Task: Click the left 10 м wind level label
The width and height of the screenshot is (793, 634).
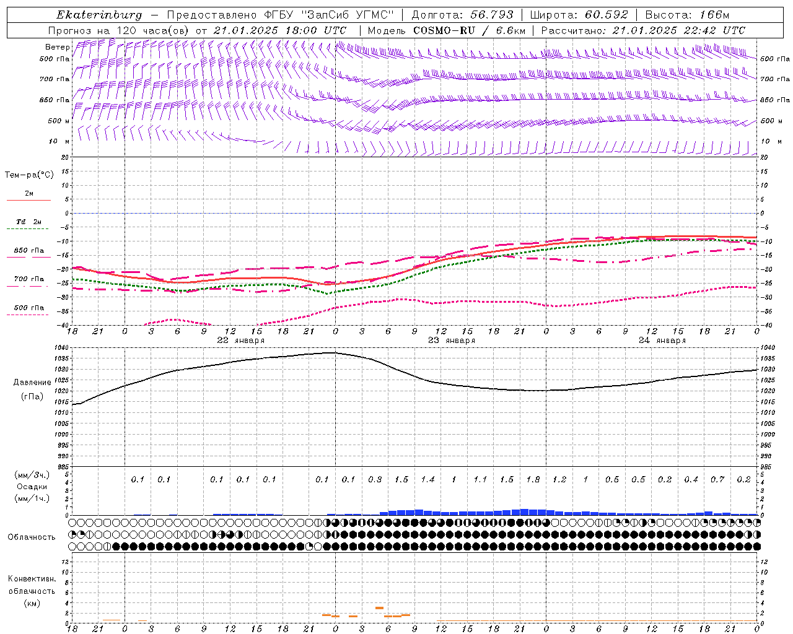Action: click(x=59, y=141)
